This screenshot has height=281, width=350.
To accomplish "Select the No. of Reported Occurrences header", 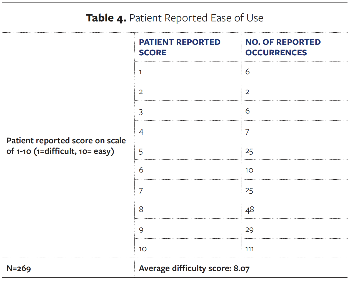I will click(x=283, y=47).
